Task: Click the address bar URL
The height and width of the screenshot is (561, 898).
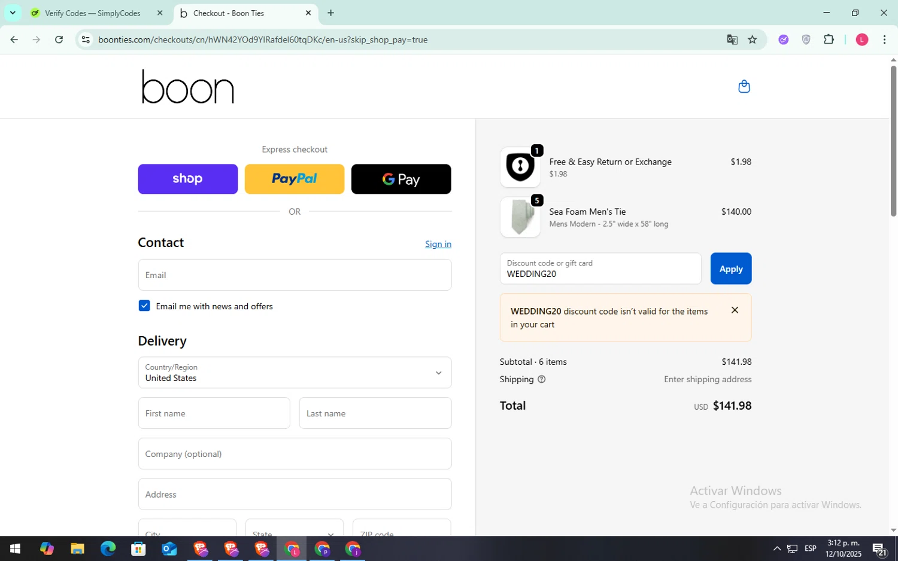Action: pos(263,40)
